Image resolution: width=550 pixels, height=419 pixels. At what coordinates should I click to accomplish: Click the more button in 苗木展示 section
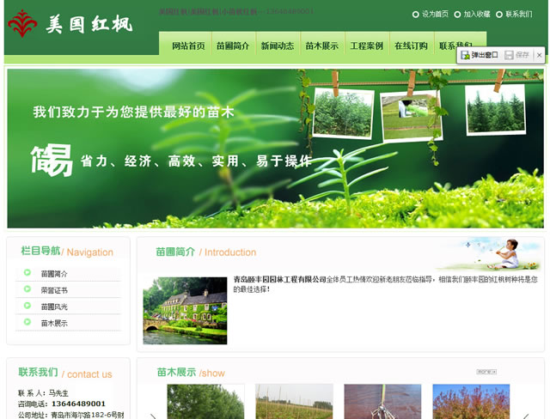tap(486, 372)
